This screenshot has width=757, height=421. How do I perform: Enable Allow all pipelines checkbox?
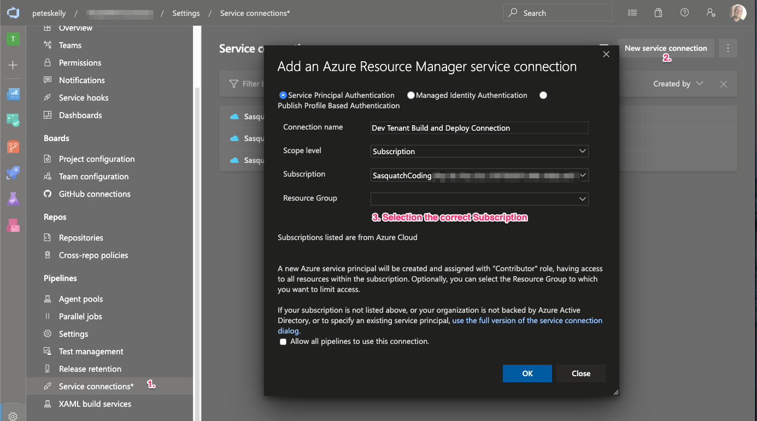click(283, 342)
